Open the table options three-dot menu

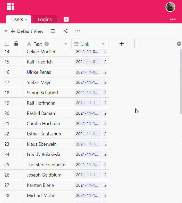tap(172, 19)
